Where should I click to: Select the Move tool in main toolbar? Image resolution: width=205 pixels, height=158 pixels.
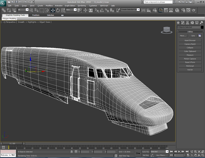[x=53, y=10]
